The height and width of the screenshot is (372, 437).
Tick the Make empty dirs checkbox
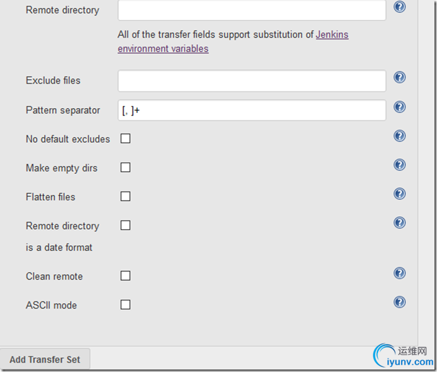pyautogui.click(x=125, y=167)
